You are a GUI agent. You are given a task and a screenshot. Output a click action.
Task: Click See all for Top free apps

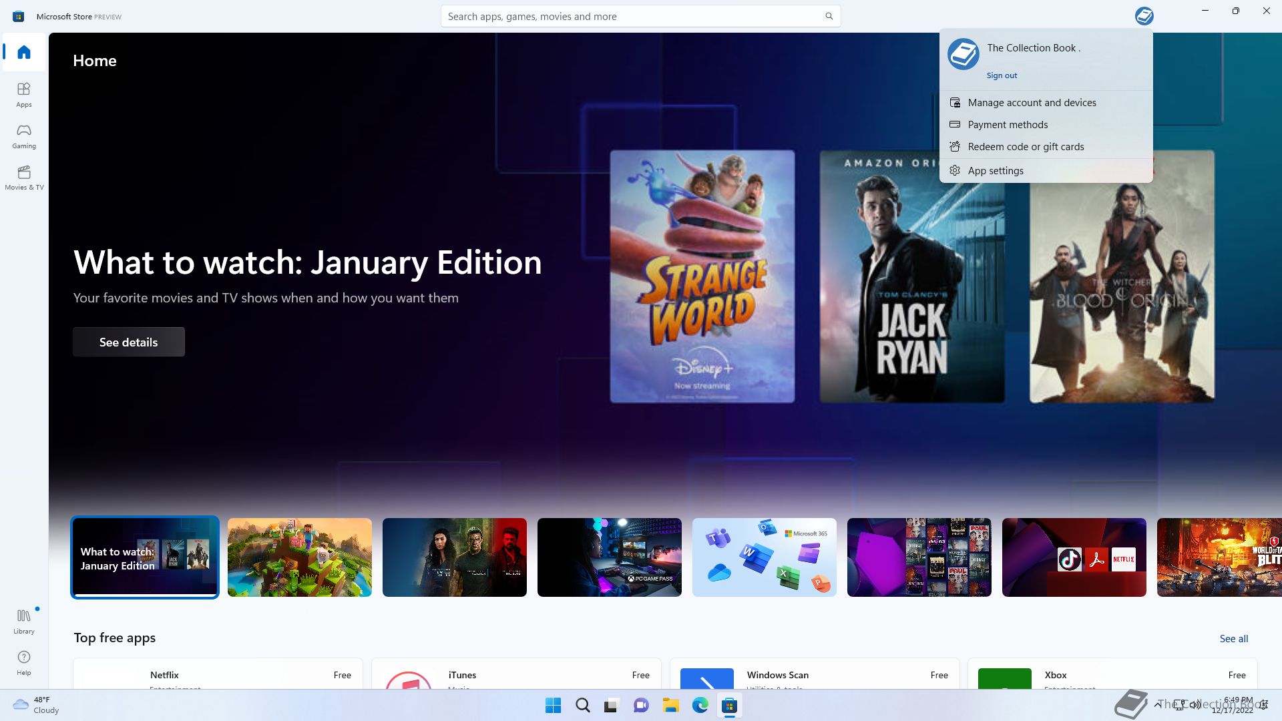point(1233,638)
